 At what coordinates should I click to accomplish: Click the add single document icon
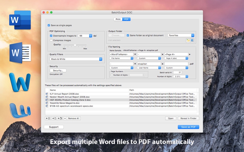coord(54,118)
